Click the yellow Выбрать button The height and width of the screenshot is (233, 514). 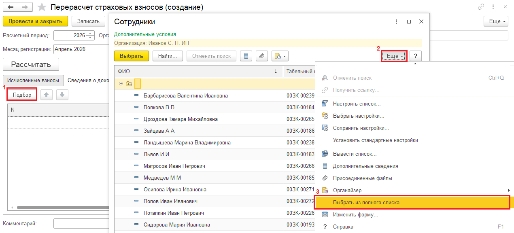pos(132,56)
